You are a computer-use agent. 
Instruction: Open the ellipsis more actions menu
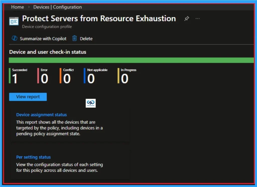point(197,18)
